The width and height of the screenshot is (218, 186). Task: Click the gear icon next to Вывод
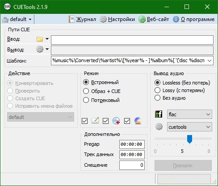[40, 49]
